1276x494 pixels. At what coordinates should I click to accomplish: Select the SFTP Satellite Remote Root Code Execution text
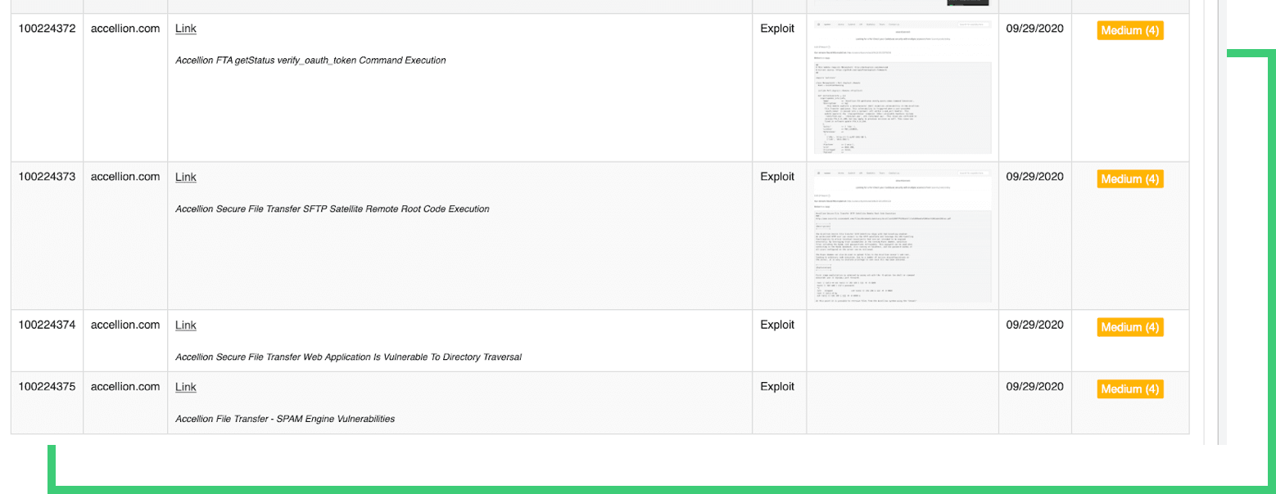point(332,209)
